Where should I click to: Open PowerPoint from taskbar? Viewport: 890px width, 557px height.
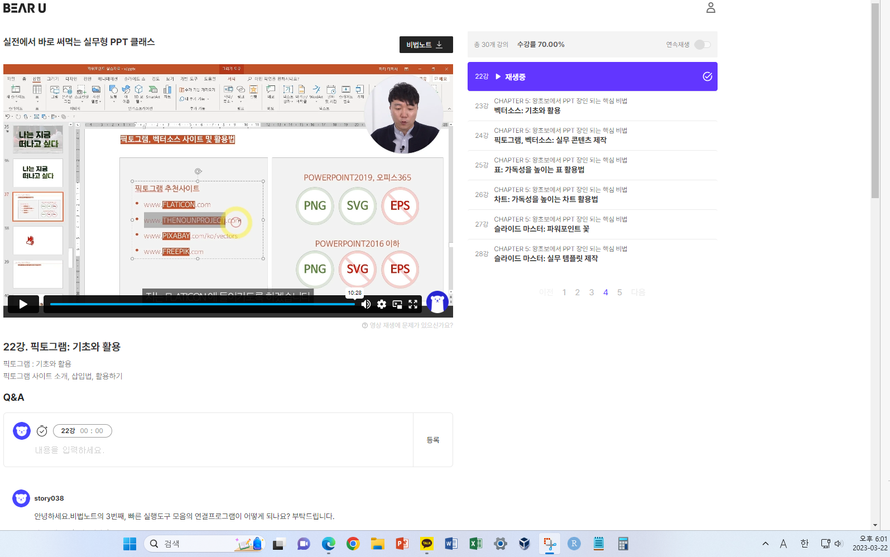click(402, 544)
